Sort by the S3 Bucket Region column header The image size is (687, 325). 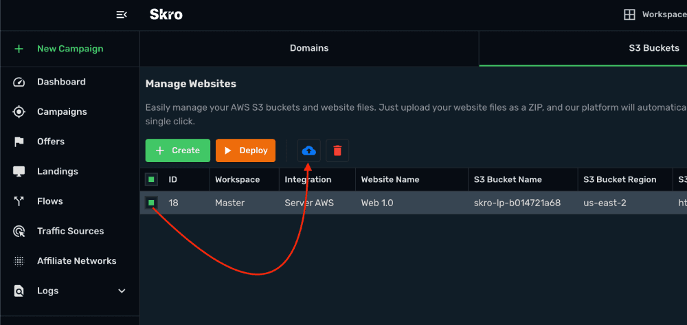click(620, 179)
